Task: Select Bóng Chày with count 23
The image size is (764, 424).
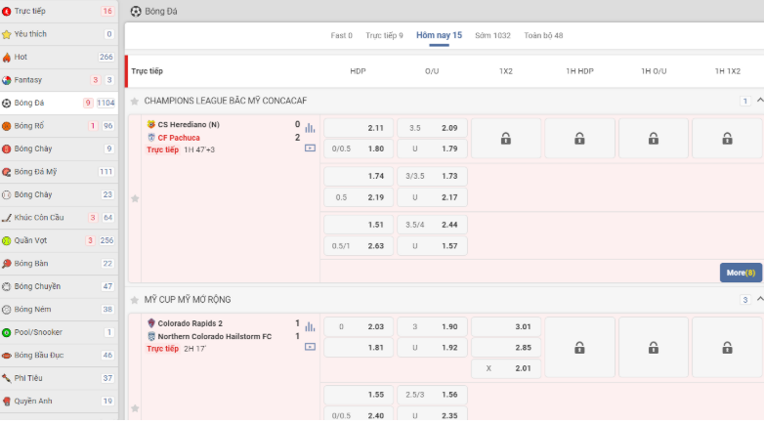Action: tap(59, 194)
